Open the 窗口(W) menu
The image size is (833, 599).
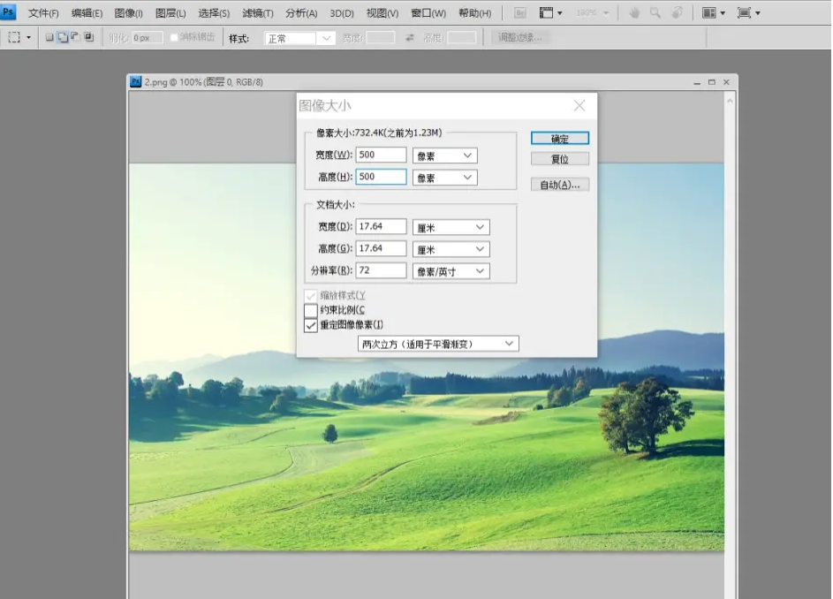pos(428,13)
